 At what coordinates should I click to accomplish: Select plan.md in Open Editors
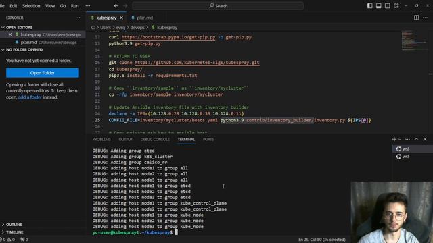pos(43,42)
